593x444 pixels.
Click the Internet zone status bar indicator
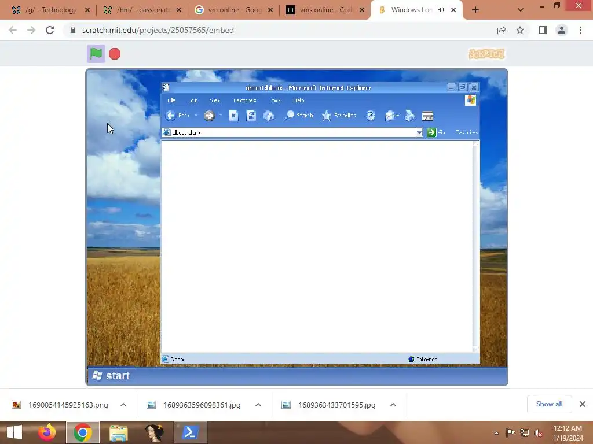click(422, 359)
